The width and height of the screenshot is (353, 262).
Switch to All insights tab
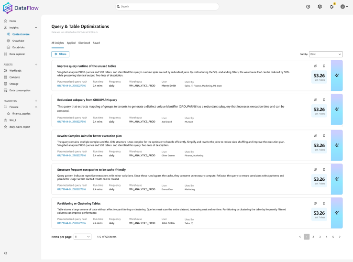tap(57, 43)
